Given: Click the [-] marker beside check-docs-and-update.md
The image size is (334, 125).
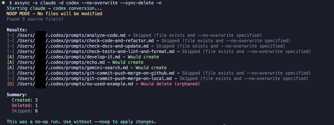Looking at the screenshot, I should coord(11,46).
